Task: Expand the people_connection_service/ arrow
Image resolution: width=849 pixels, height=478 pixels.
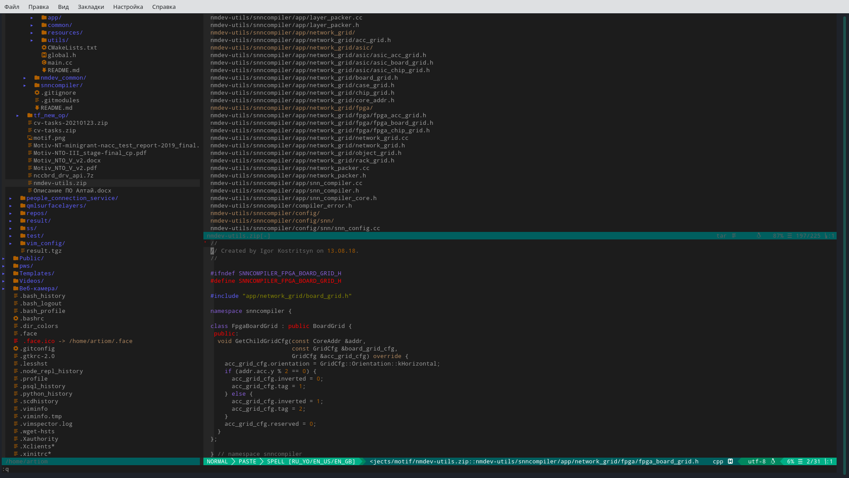Action: click(x=11, y=198)
